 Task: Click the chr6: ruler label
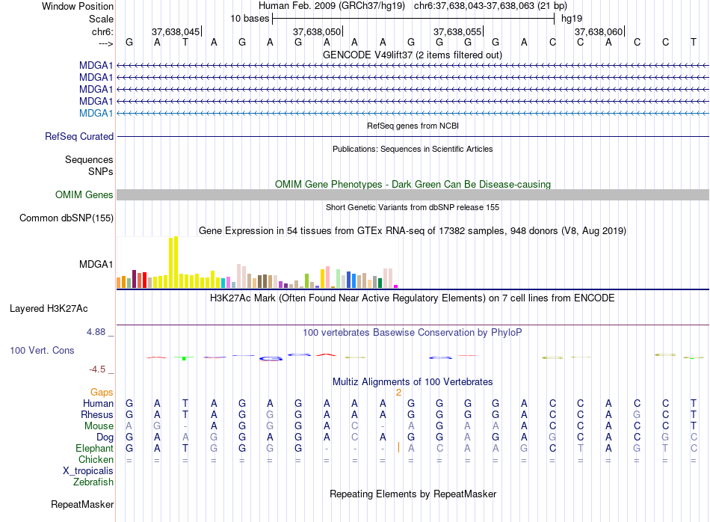tap(102, 31)
